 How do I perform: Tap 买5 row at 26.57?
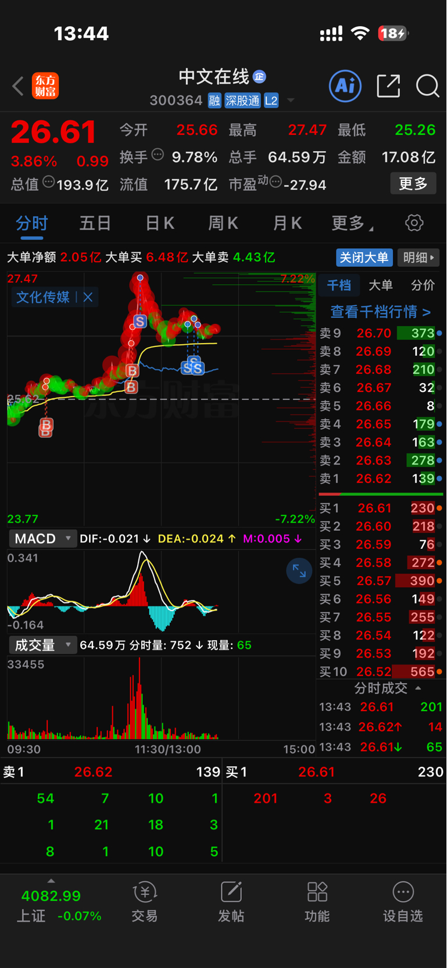point(381,581)
